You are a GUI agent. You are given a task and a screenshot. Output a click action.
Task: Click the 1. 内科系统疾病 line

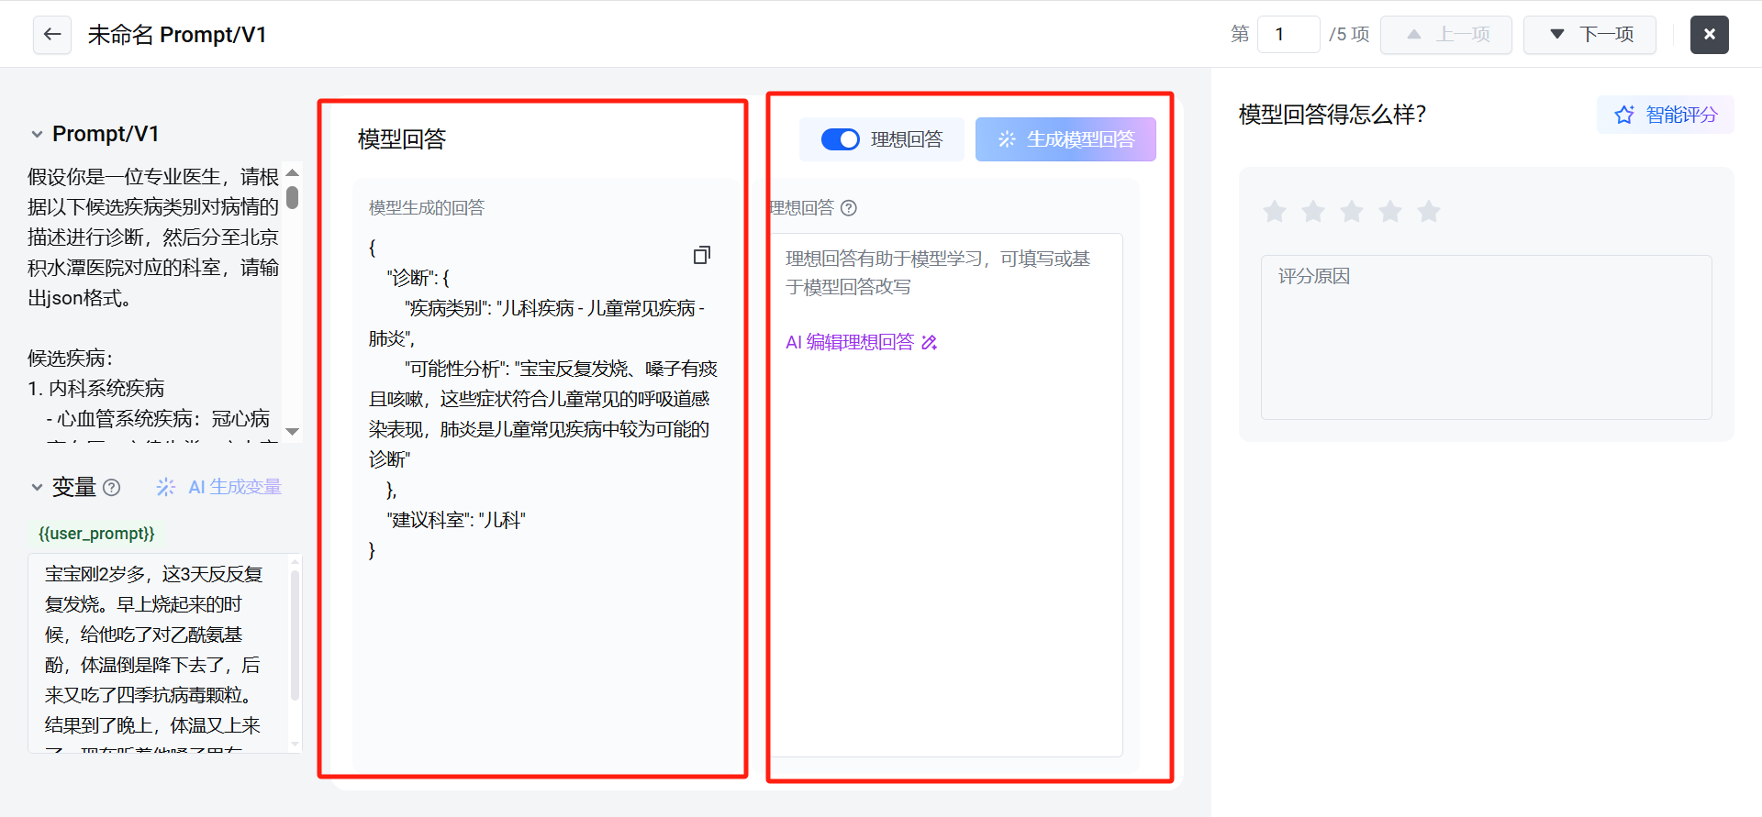96,389
